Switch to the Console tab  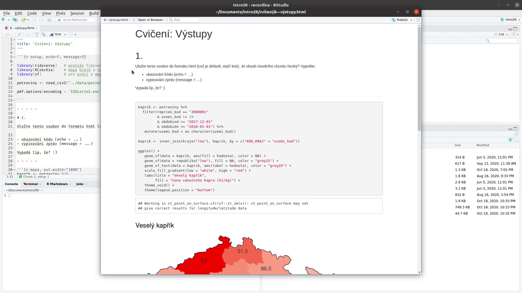(x=11, y=184)
